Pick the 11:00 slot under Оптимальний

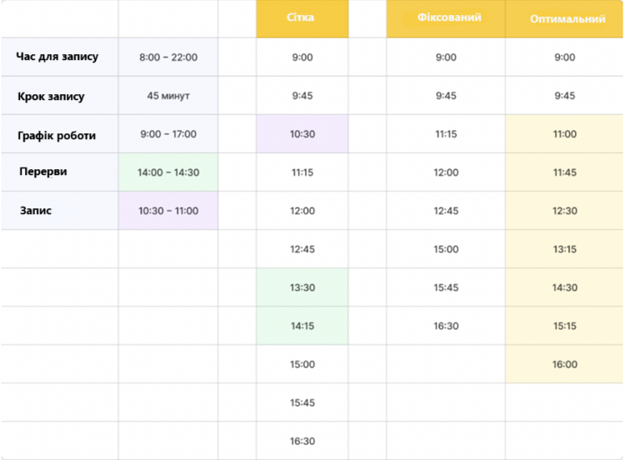point(564,134)
